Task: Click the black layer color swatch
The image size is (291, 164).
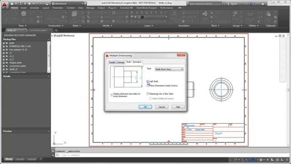Action: pos(142,17)
